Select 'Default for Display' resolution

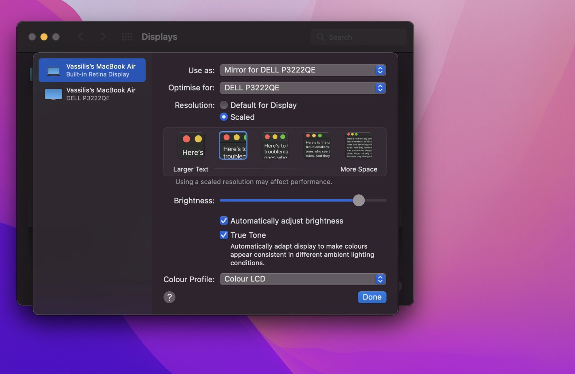click(224, 105)
